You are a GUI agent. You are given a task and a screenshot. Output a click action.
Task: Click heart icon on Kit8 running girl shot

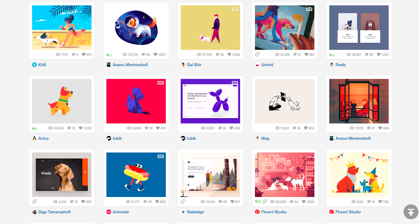[x=84, y=55]
